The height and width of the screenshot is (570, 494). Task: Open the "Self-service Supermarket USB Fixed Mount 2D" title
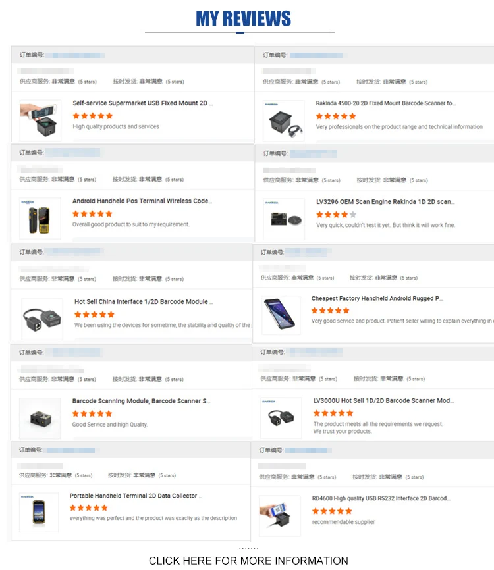pyautogui.click(x=142, y=103)
